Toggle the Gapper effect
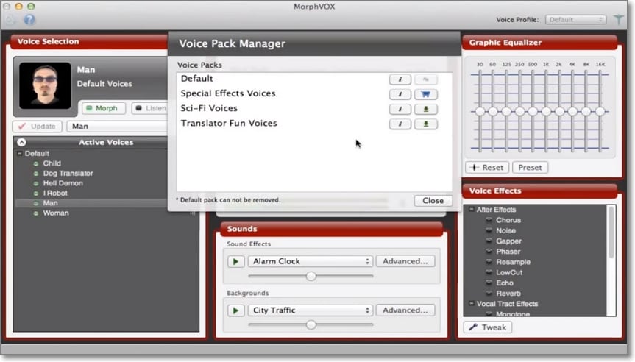The width and height of the screenshot is (635, 362). click(489, 241)
